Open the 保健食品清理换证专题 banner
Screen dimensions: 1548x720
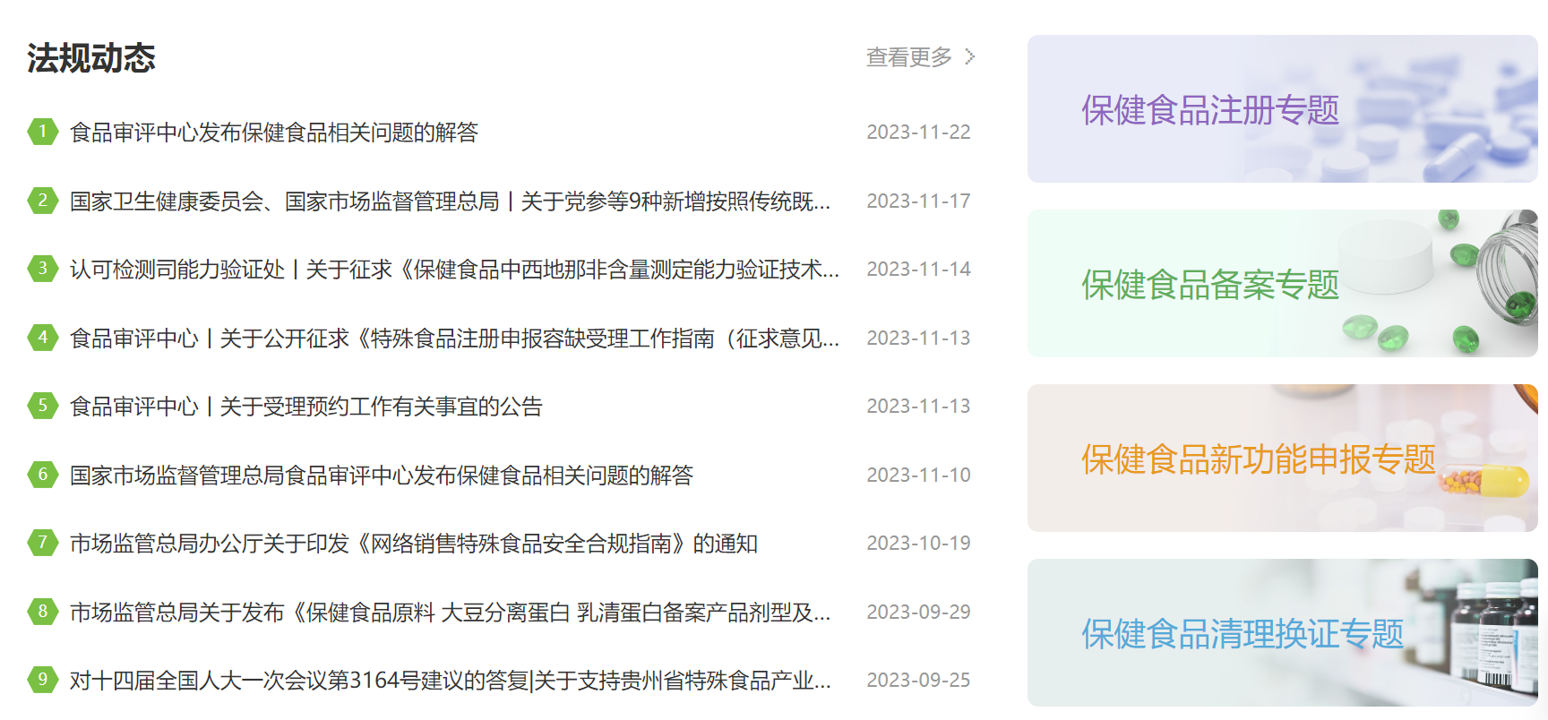coord(1281,633)
